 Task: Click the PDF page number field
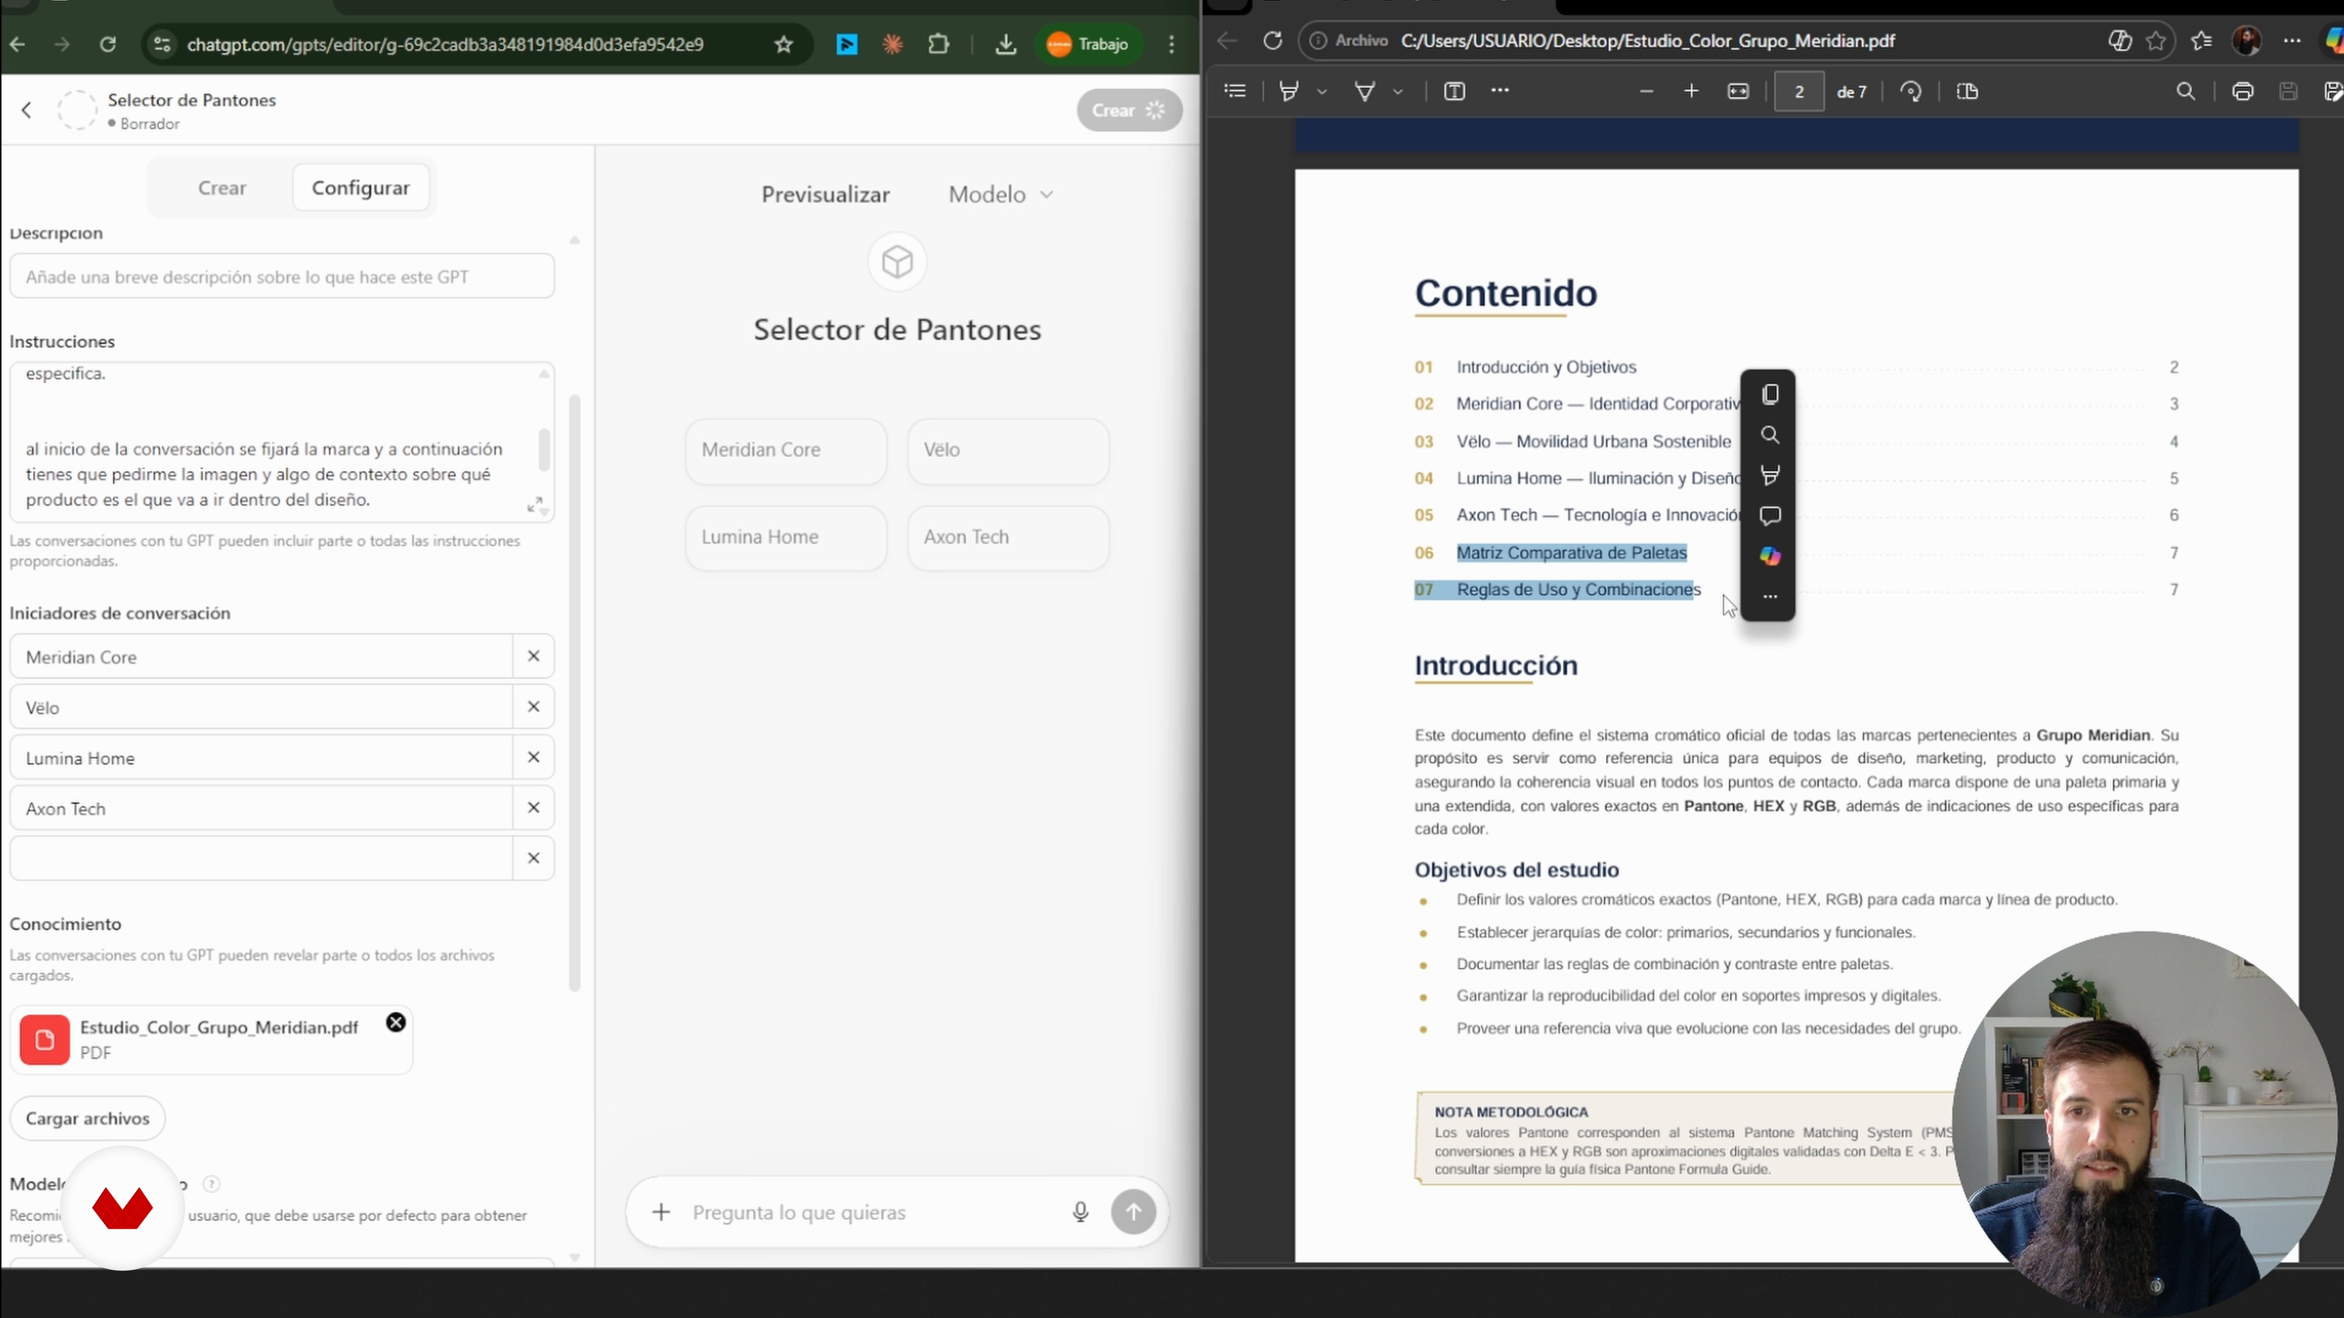click(x=1798, y=91)
